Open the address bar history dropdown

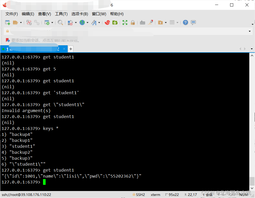click(250, 31)
